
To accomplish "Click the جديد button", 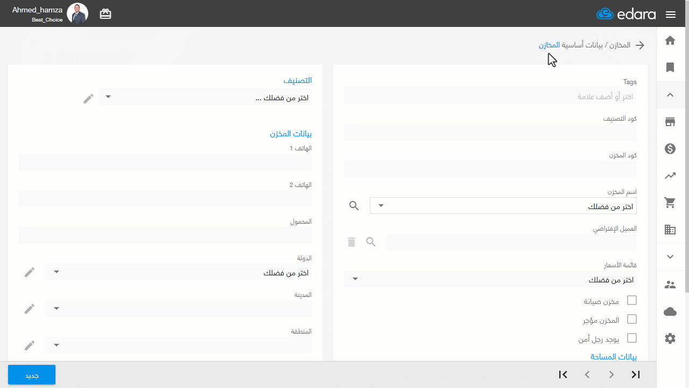I will coord(32,375).
